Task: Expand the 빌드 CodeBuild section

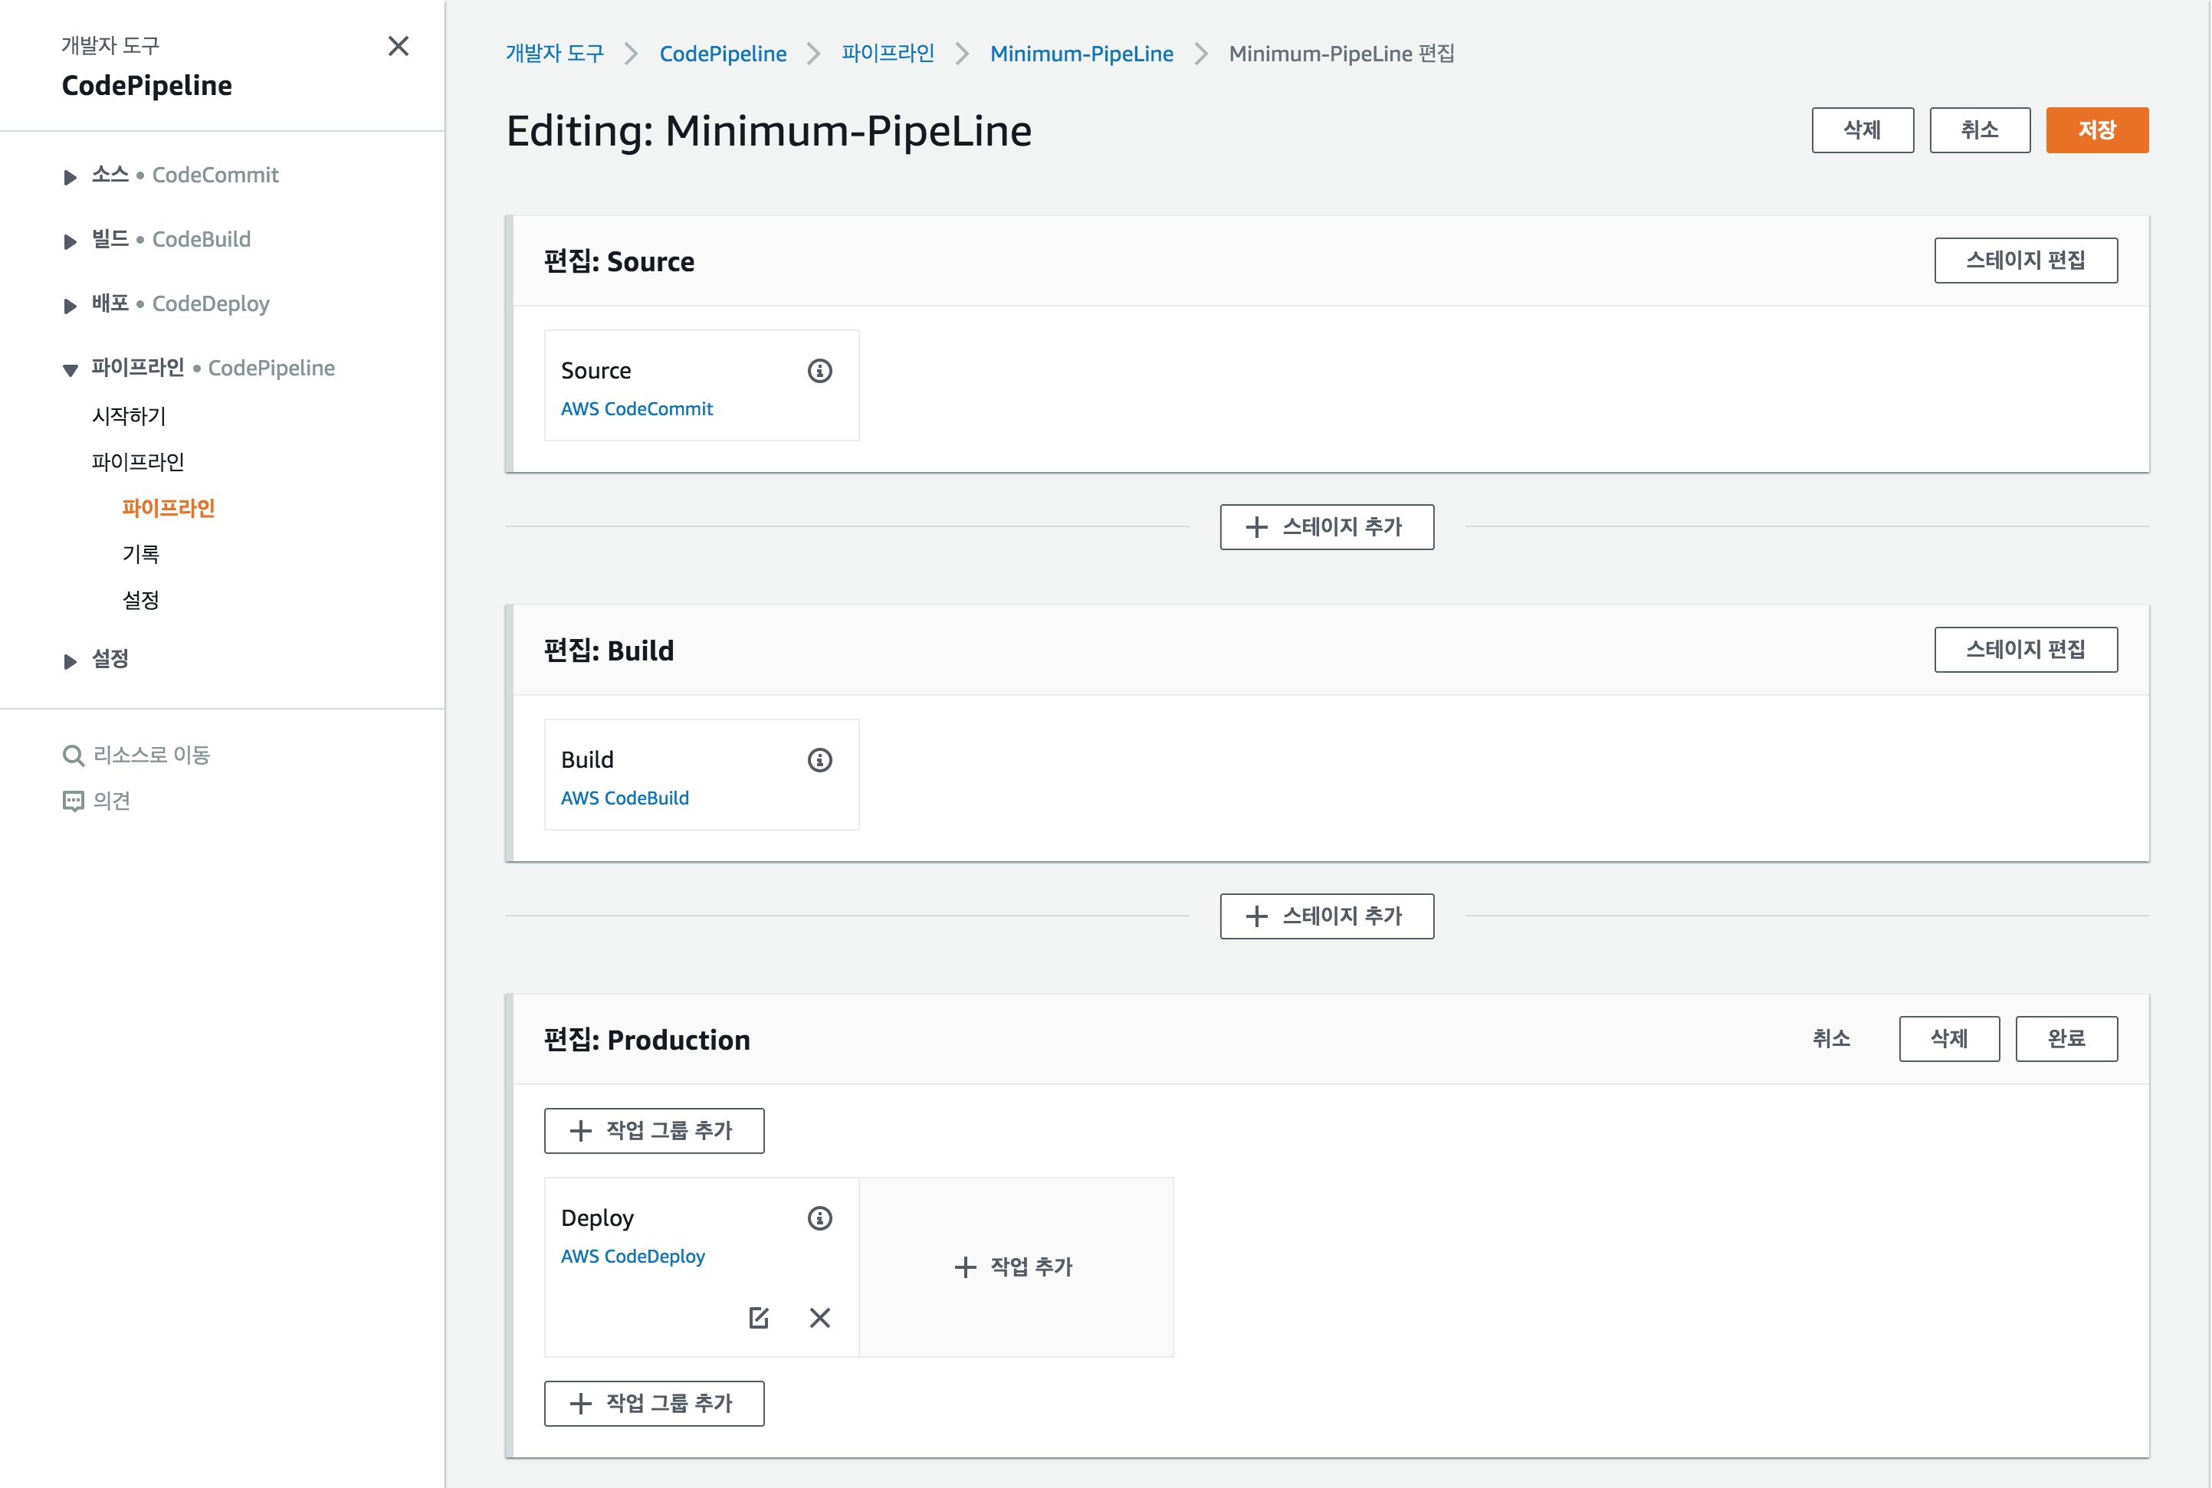Action: point(71,241)
